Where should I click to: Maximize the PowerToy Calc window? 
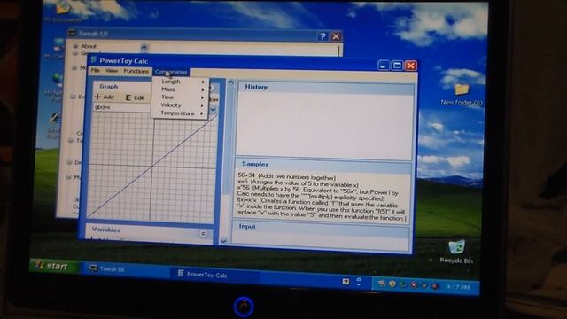[x=397, y=66]
